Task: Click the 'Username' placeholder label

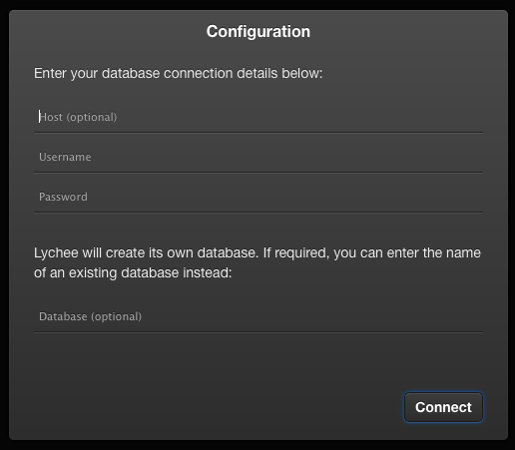Action: click(65, 157)
